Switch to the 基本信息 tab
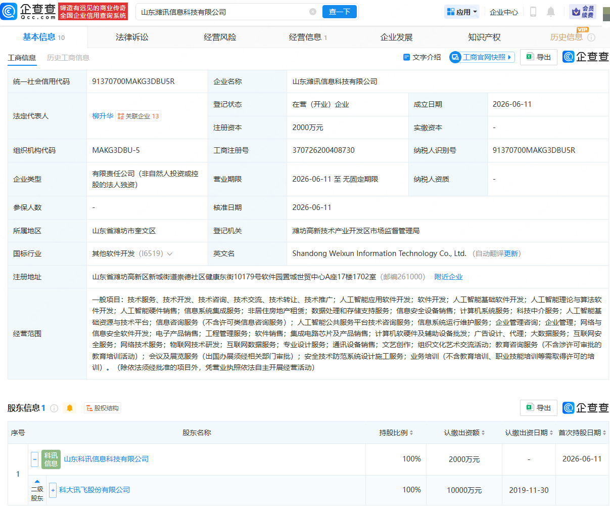The width and height of the screenshot is (610, 506). pos(44,37)
